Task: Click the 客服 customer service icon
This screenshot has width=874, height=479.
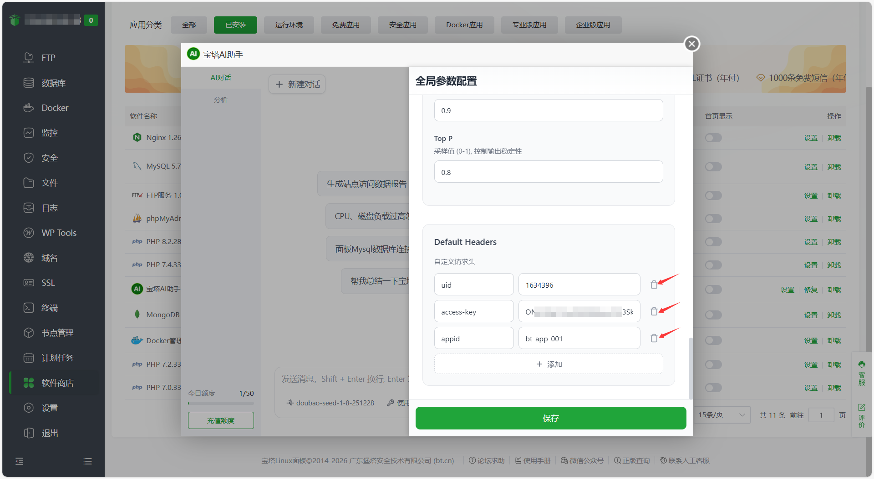Action: 861,373
